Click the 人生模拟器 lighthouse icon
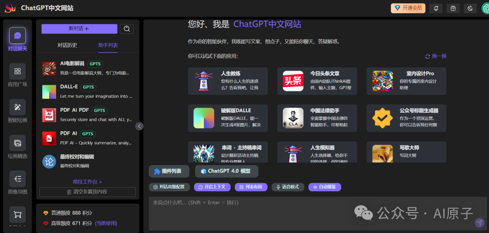Image resolution: width=489 pixels, height=233 pixels. (293, 153)
